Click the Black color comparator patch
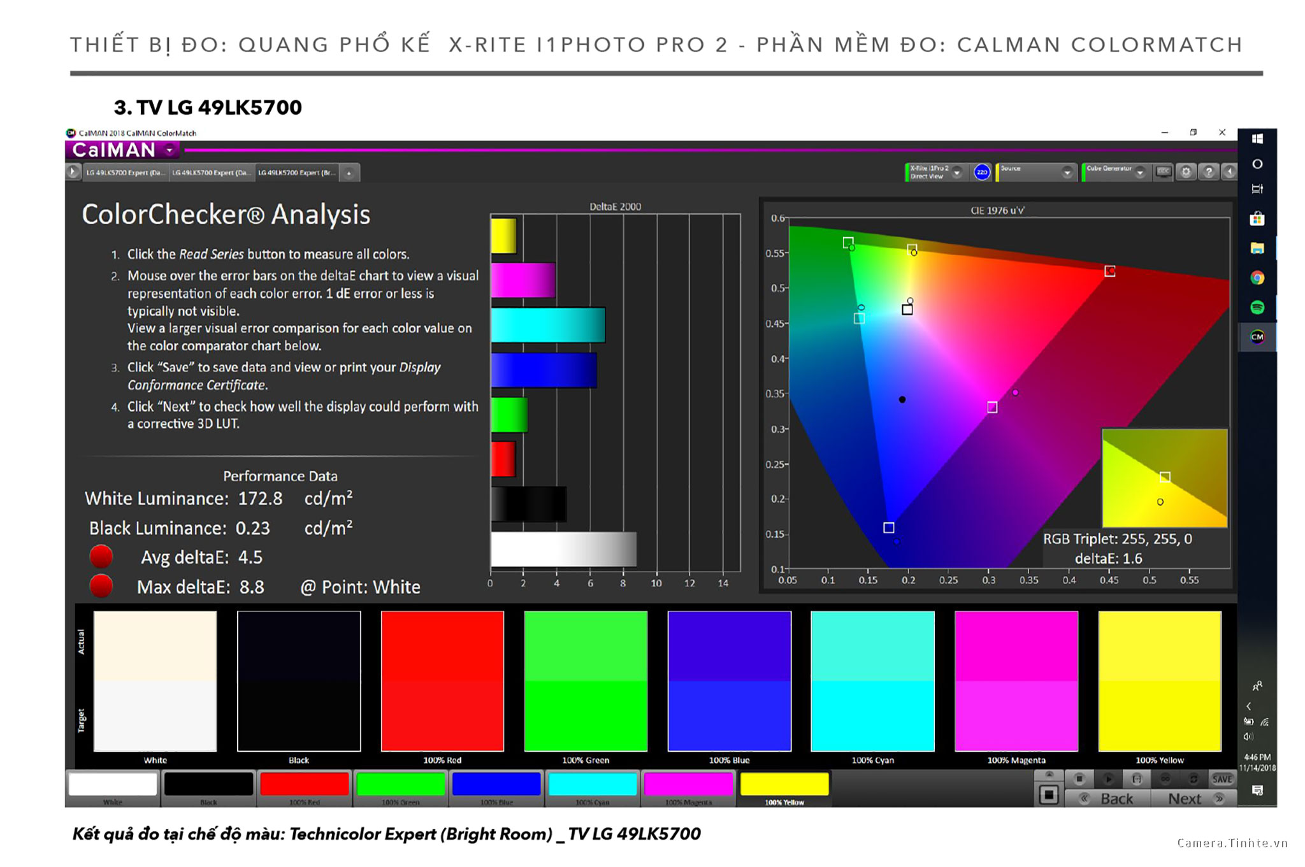 pyautogui.click(x=299, y=681)
